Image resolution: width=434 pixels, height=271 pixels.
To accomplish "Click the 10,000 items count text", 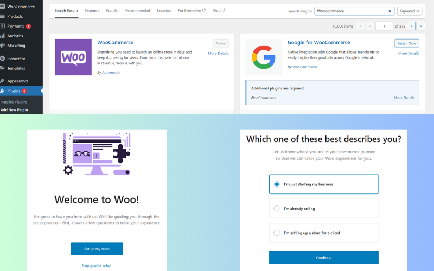I will tap(343, 26).
